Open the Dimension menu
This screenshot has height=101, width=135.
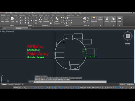pos(46,13)
